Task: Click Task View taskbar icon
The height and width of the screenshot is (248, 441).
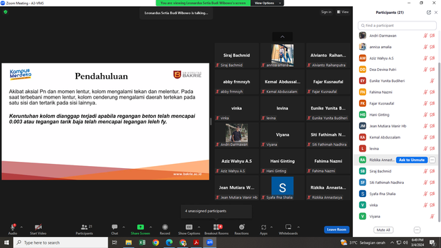Action: (x=114, y=242)
